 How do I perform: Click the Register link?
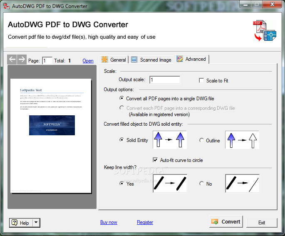pos(145,222)
